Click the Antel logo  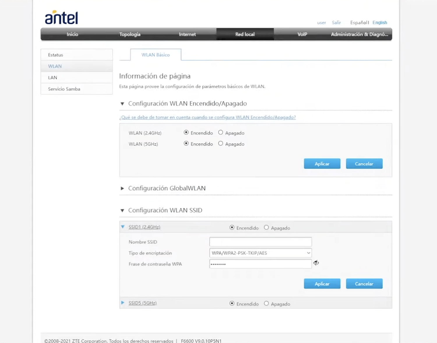61,18
